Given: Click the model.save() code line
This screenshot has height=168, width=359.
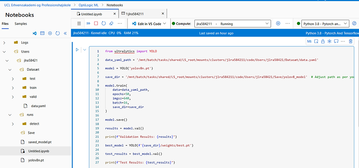Looking at the screenshot, I should tap(116, 120).
